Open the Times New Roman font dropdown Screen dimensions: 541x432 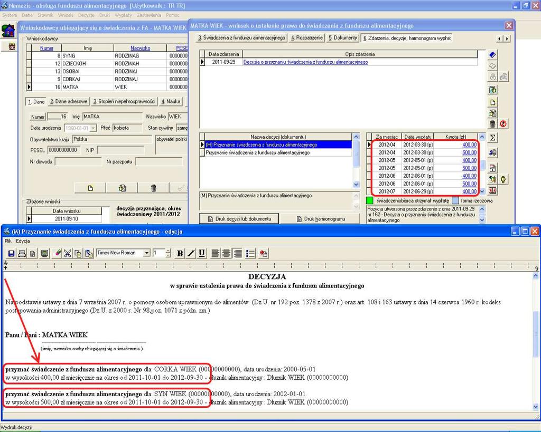pos(147,253)
